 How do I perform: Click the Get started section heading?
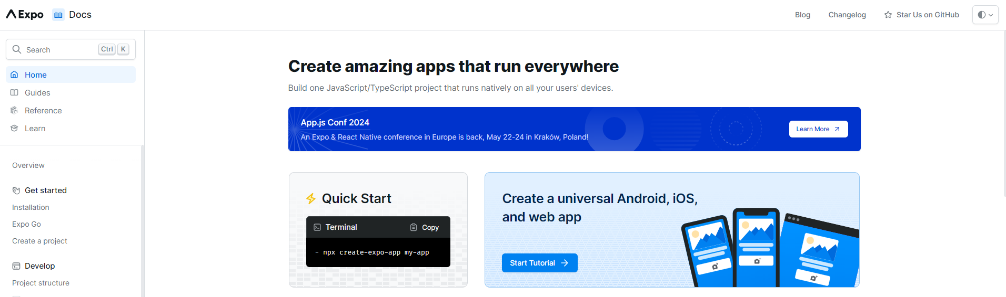tap(46, 190)
